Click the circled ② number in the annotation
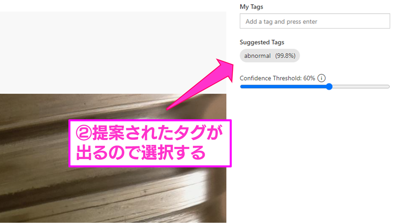 click(x=84, y=133)
